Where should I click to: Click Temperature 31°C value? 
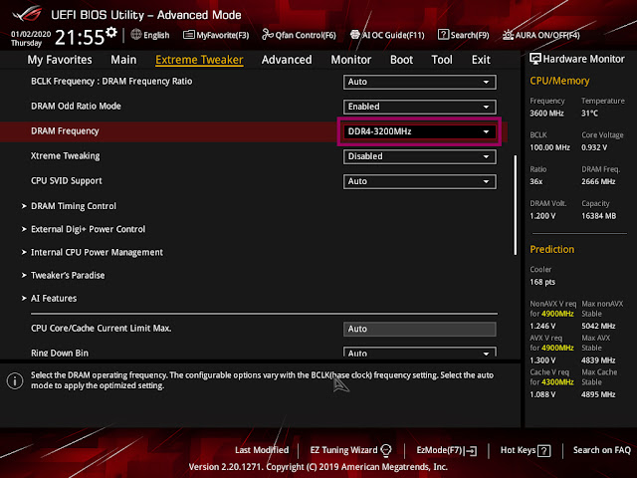[589, 114]
